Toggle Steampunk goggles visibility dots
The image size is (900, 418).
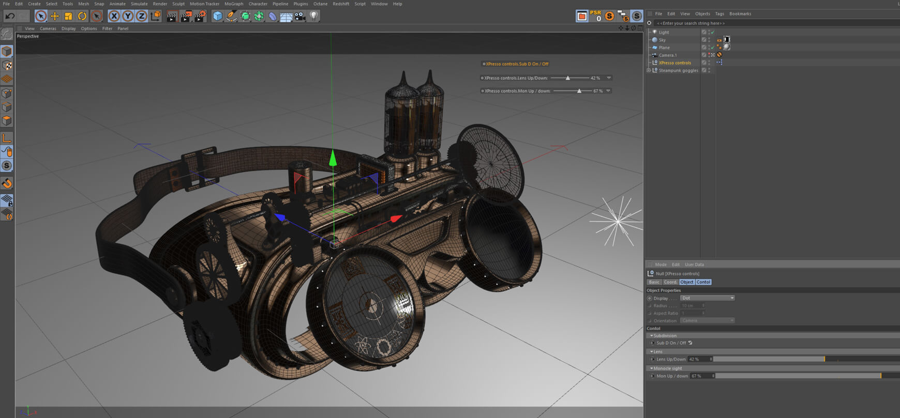[709, 70]
